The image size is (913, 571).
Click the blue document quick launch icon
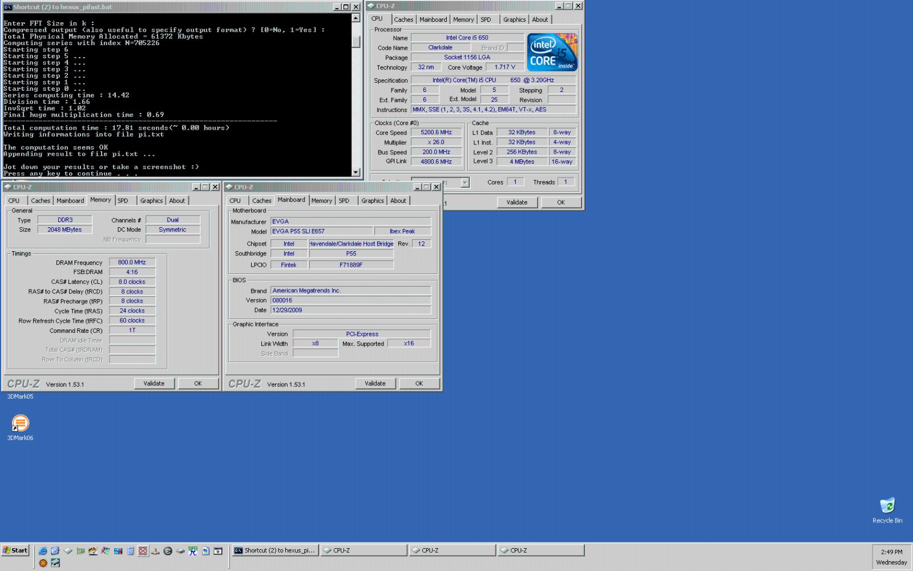tap(131, 551)
